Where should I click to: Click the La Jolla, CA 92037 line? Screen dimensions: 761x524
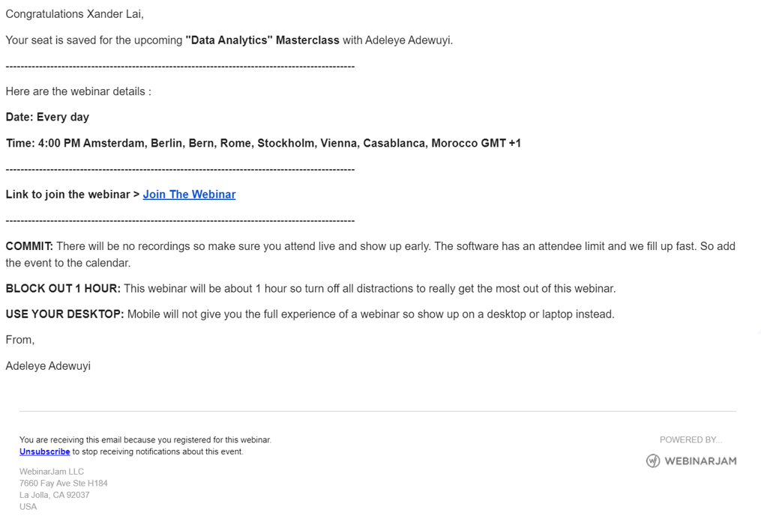(x=55, y=495)
